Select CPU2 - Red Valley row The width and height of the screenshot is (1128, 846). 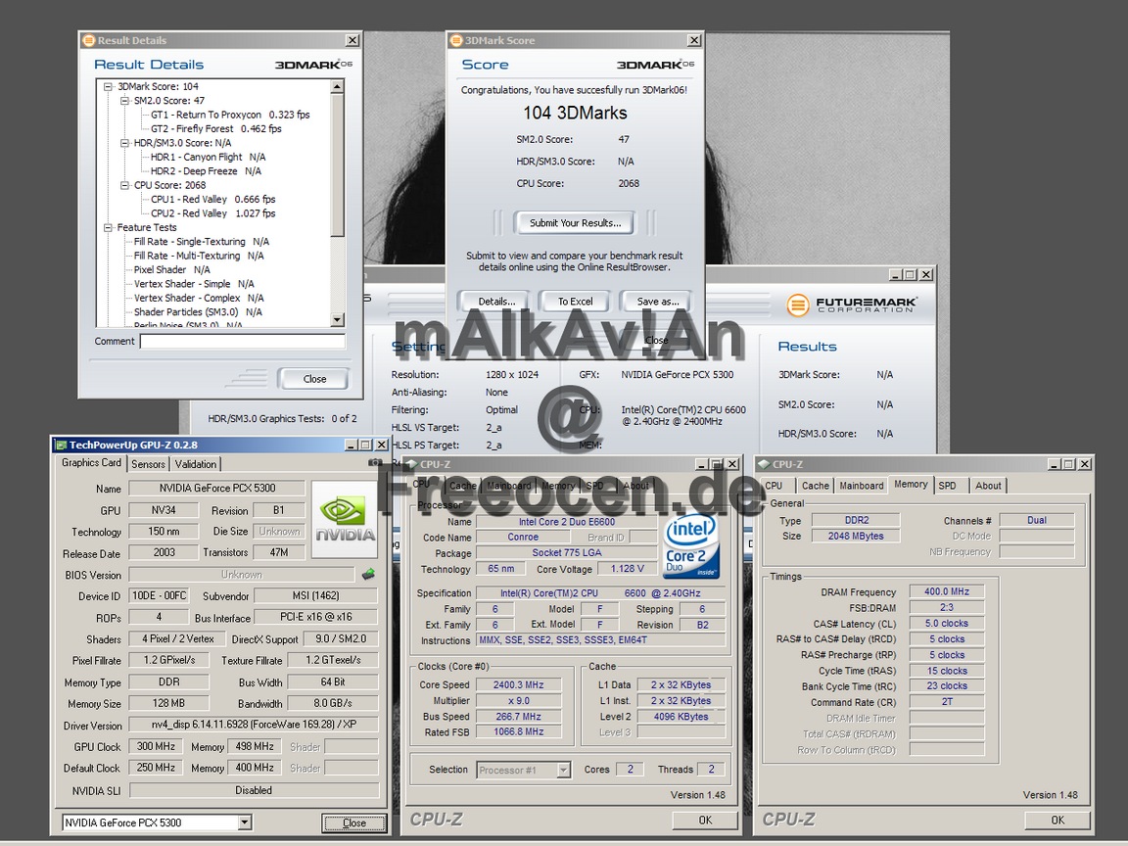click(x=212, y=213)
